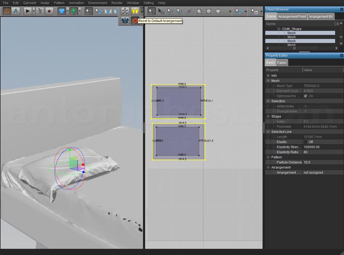
Task: Select the Edit Curve Point tool
Action: point(170,11)
